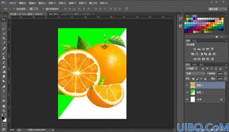This screenshot has height=132, width=229.
Task: Open the layer opacity slider arrow
Action: click(x=225, y=74)
